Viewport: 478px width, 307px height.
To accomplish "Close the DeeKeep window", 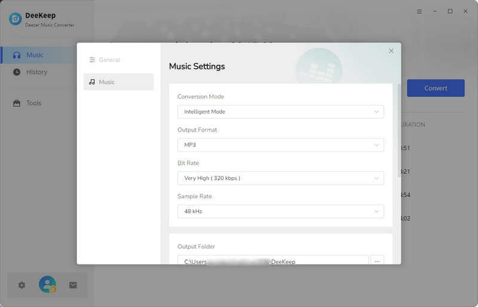I will pyautogui.click(x=465, y=11).
